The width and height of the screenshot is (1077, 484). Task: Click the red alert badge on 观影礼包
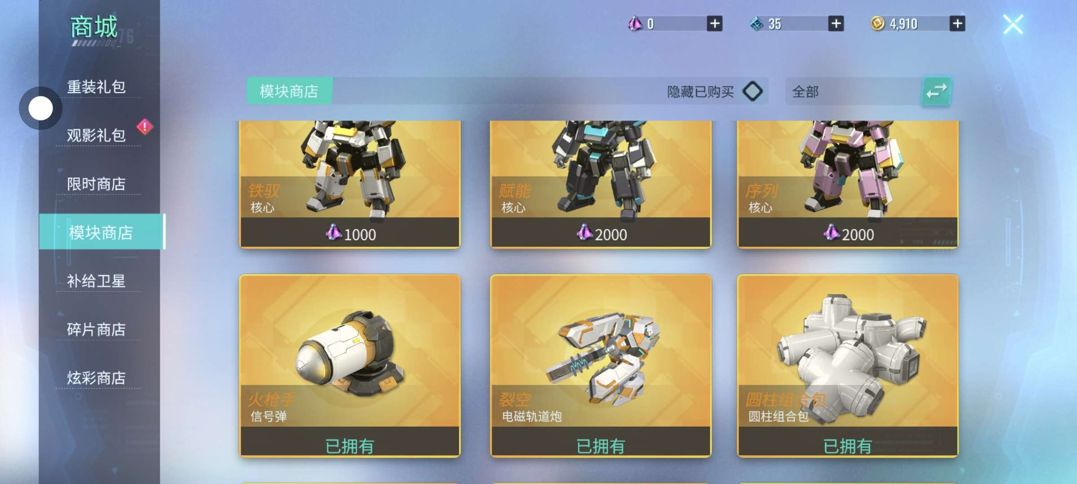click(x=144, y=127)
